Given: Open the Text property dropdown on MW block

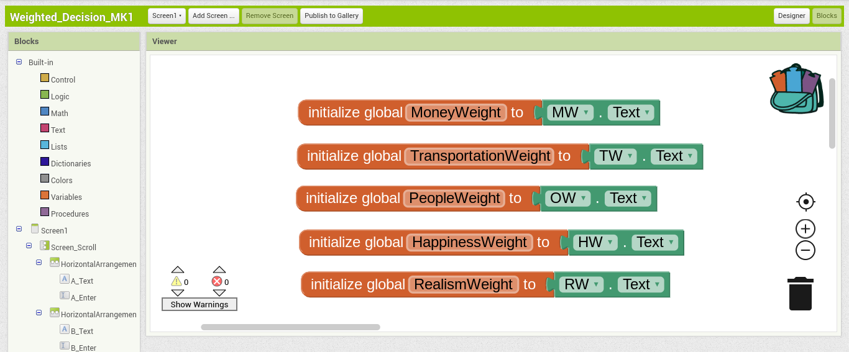Looking at the screenshot, I should coord(631,112).
